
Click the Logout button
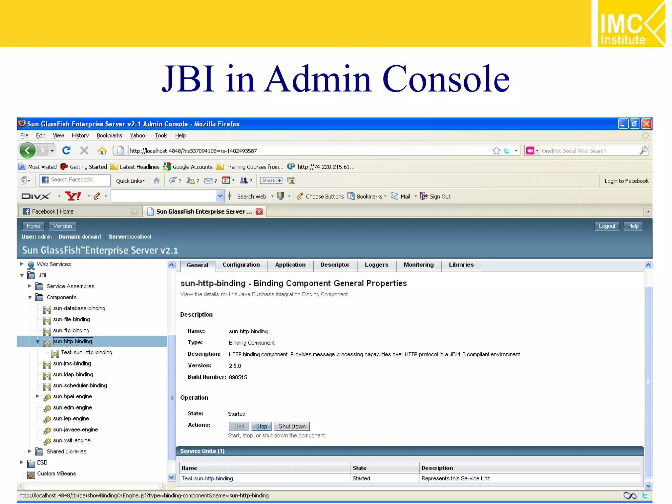[x=607, y=226]
